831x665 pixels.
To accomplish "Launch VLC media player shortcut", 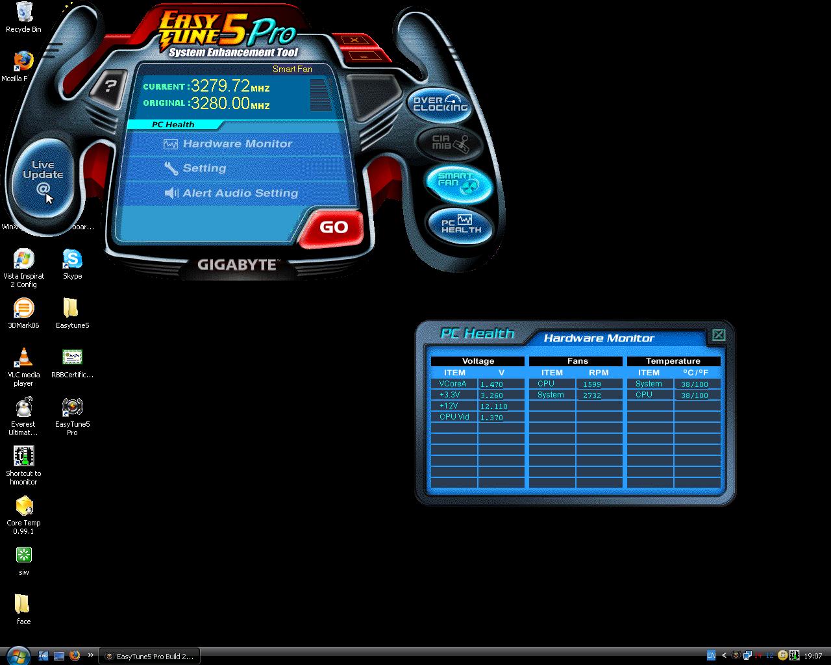I will [23, 368].
